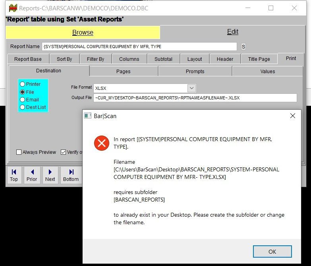311x266 pixels.
Task: Select the Printer destination option
Action: point(23,84)
